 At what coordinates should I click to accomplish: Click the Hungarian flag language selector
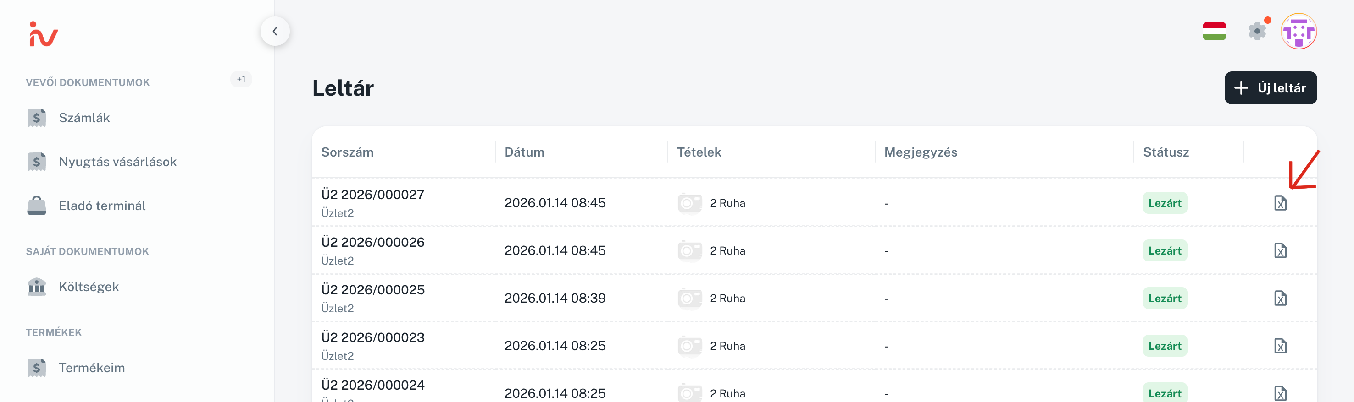point(1214,32)
